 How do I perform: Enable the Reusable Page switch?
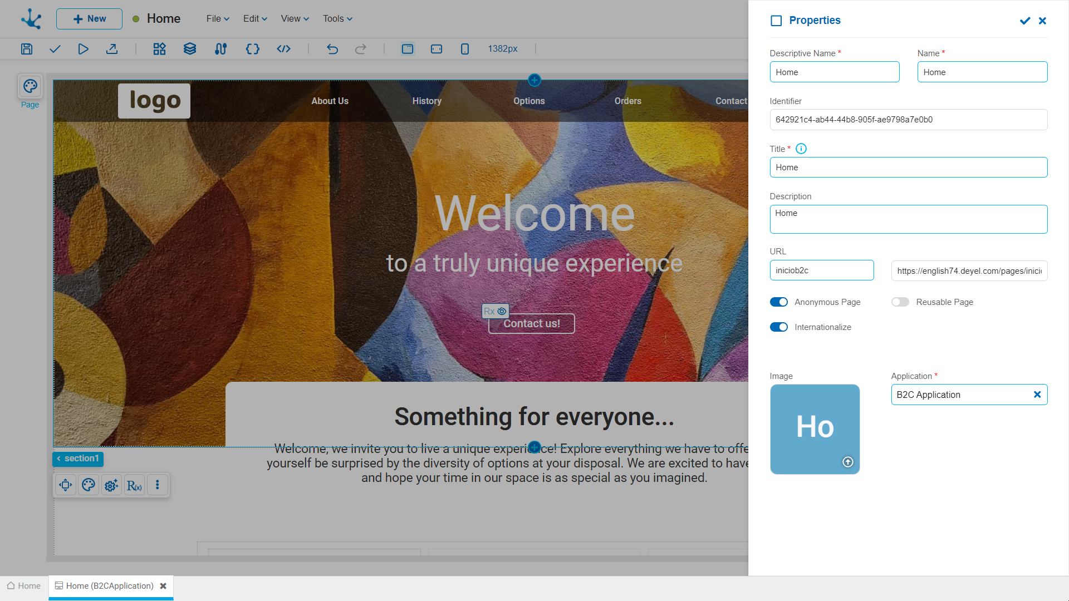coord(900,302)
